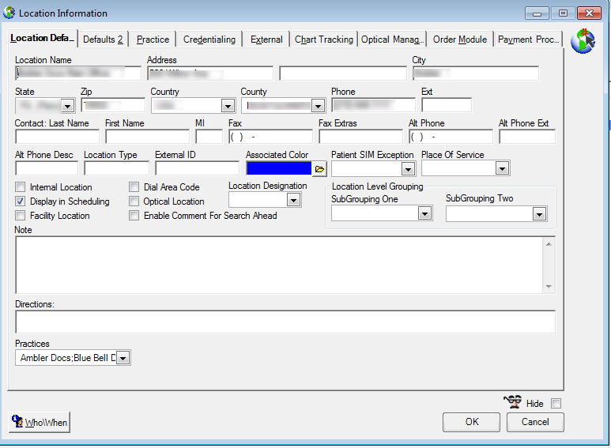Open the Order Module tab
The image size is (611, 448).
pos(460,40)
